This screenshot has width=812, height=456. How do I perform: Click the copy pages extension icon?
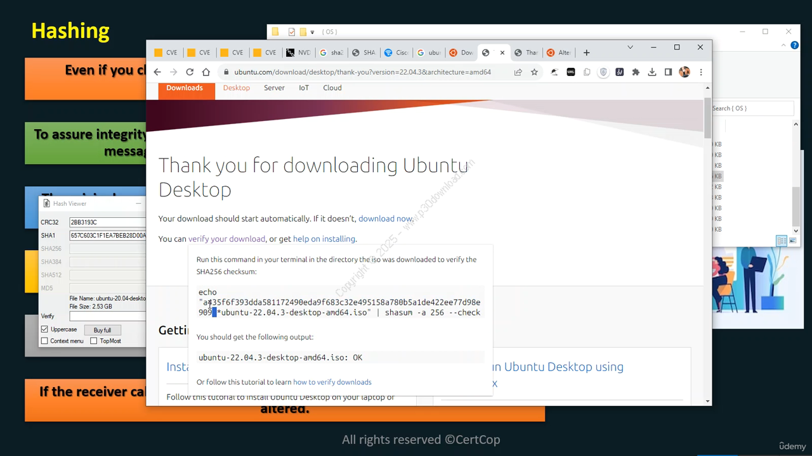587,72
